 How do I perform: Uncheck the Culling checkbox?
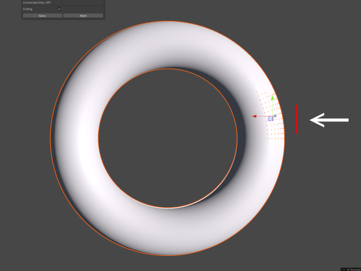pos(59,9)
